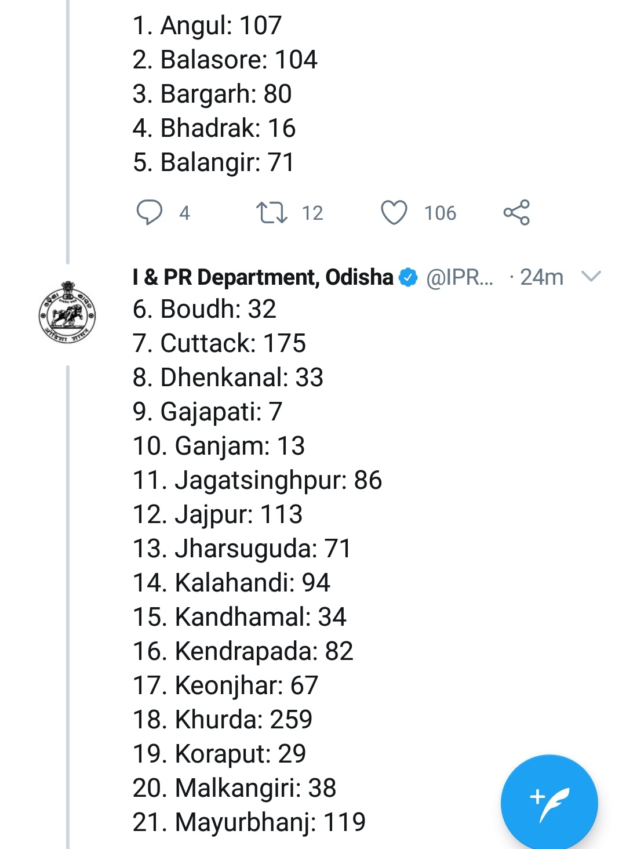Select the Jagatsinghpur: 86 line

pos(257,480)
